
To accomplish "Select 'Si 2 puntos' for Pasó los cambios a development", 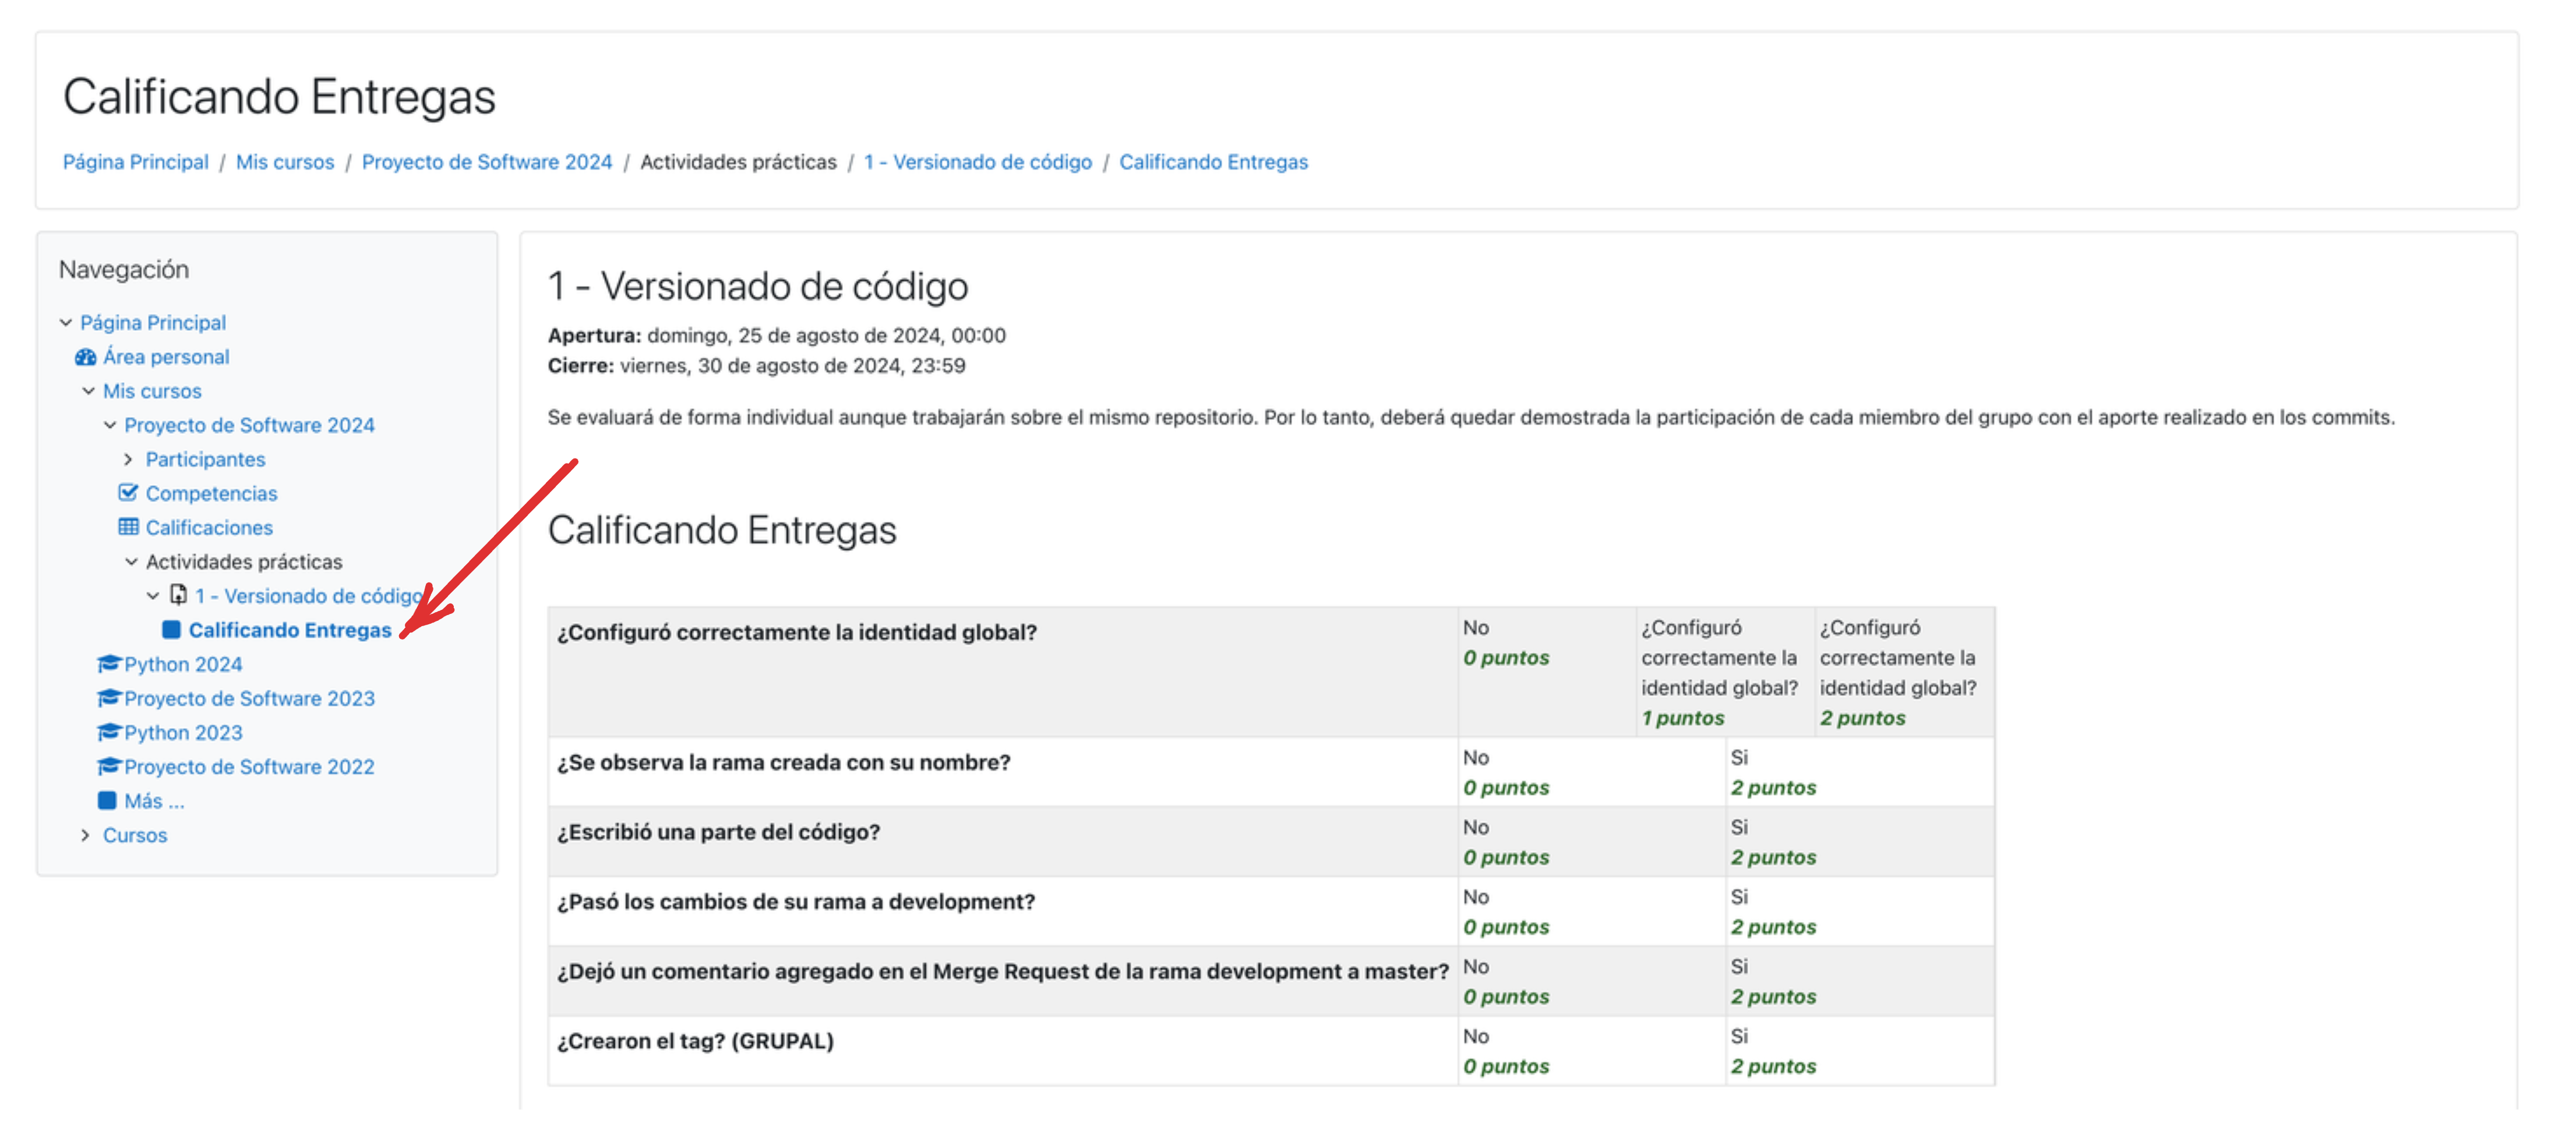I will click(1860, 912).
